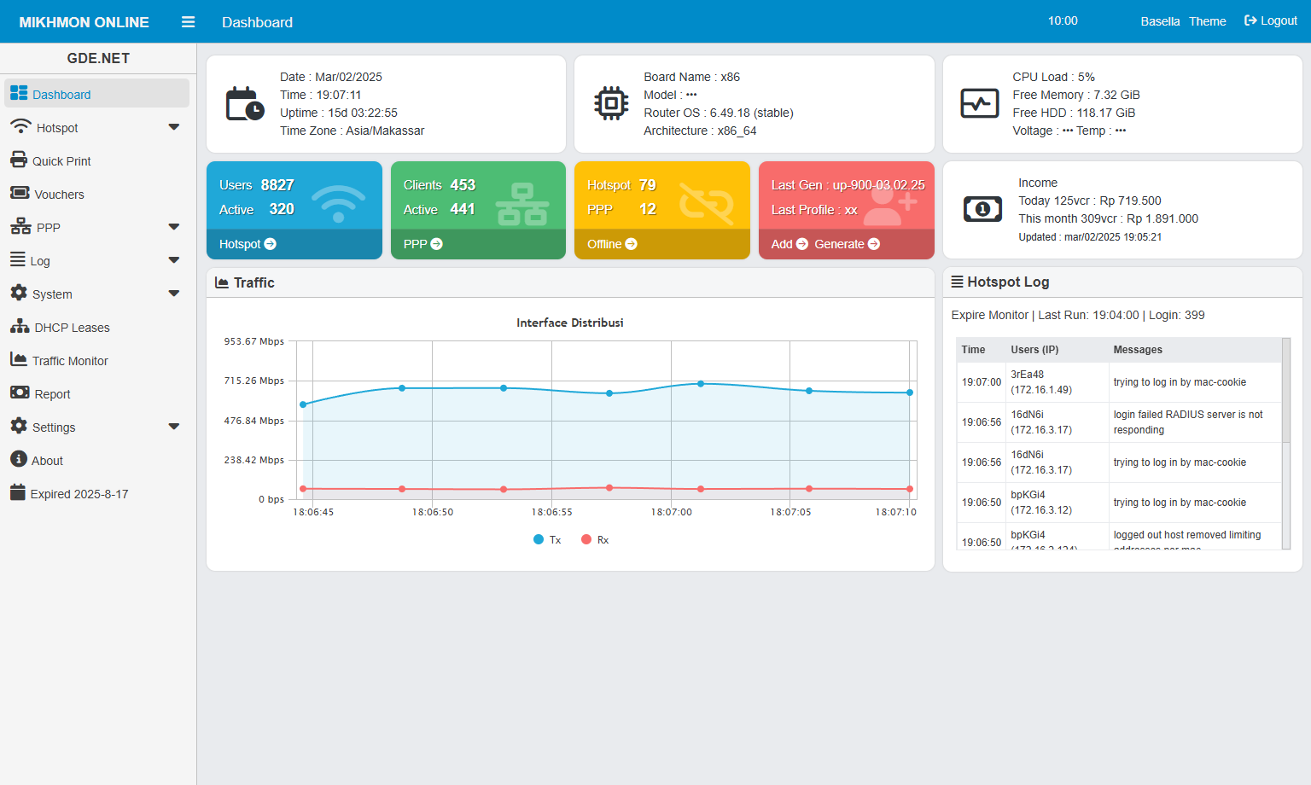
Task: Click the Generate link on red card
Action: [846, 244]
